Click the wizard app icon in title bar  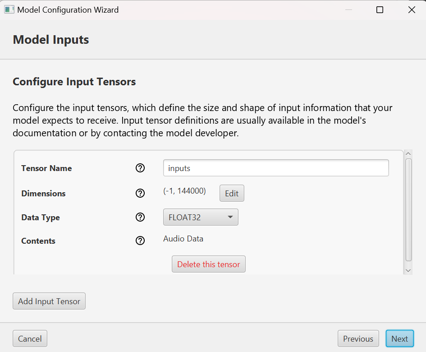[9, 9]
